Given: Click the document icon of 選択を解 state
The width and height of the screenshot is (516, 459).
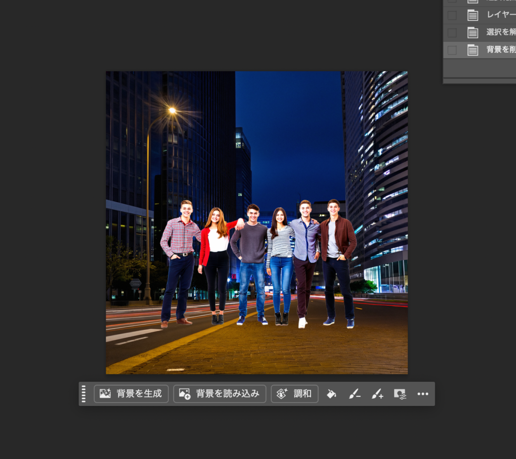Looking at the screenshot, I should coord(473,33).
